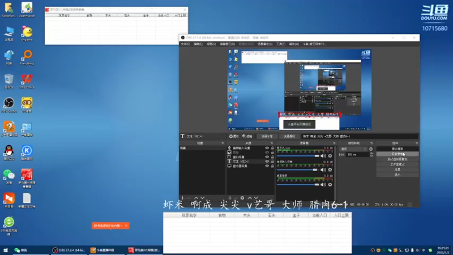Viewport: 453px width, 255px height.
Task: Open the Recycle Bin icon
Action: point(9,81)
